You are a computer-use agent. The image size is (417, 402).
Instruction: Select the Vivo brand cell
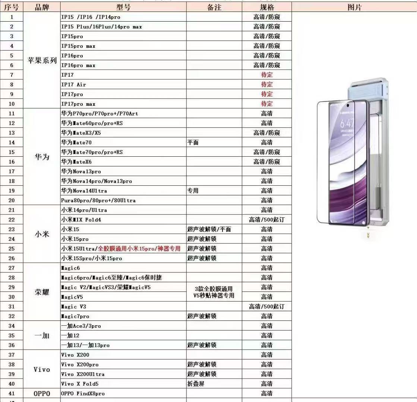(42, 369)
